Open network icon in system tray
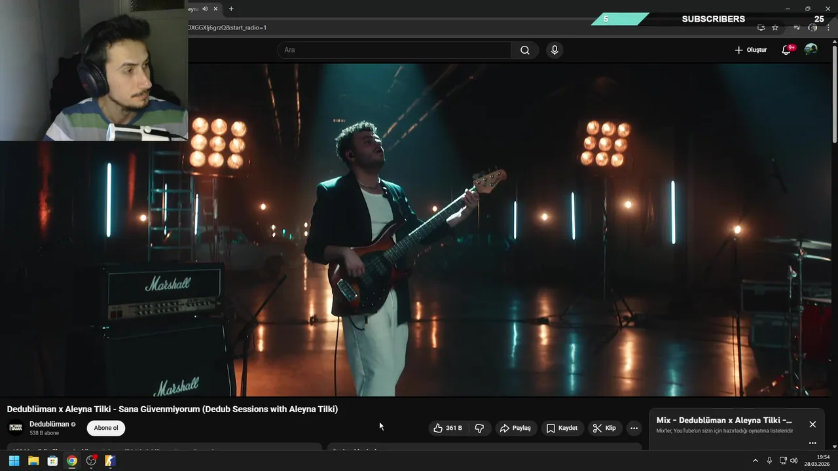This screenshot has width=838, height=471. point(783,461)
